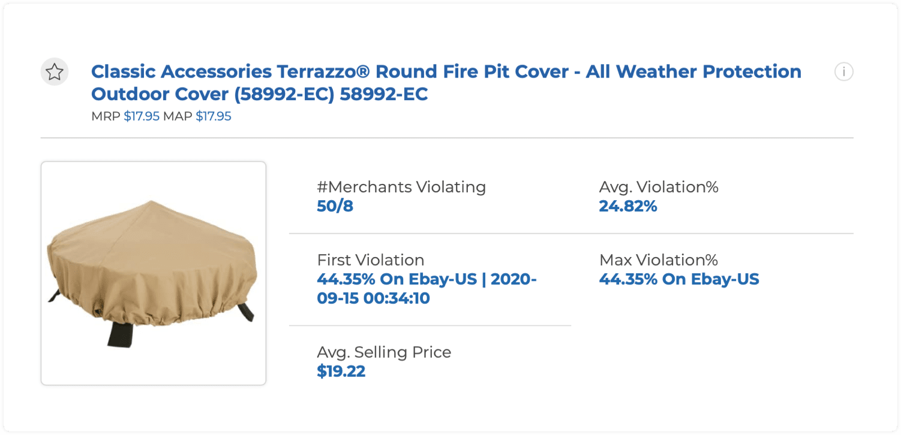Open the Classic Accessories Terrazzo product title link
This screenshot has height=435, width=901.
pyautogui.click(x=446, y=72)
